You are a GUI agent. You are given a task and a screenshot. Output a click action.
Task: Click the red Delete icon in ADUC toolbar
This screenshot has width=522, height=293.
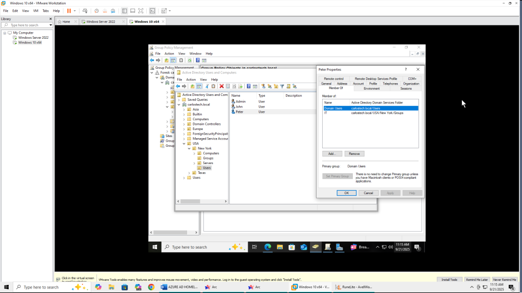point(221,86)
